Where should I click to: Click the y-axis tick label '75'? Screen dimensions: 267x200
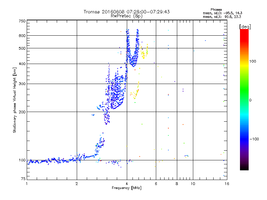23,179
